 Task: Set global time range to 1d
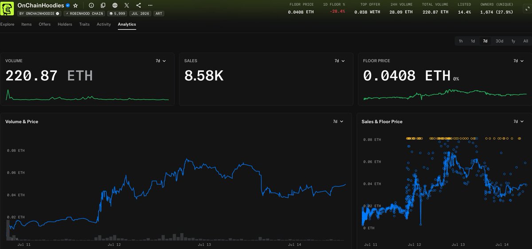[x=473, y=41]
